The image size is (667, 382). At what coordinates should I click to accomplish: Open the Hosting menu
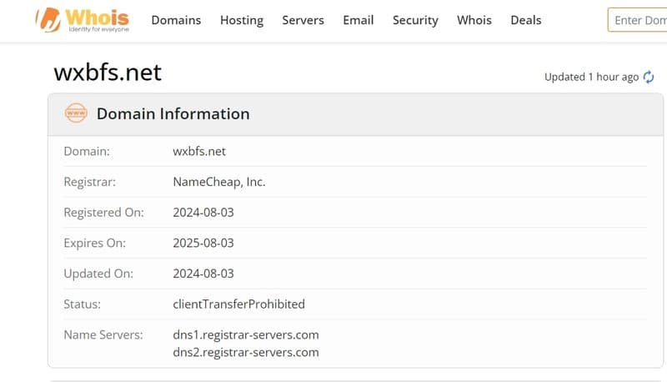(242, 20)
